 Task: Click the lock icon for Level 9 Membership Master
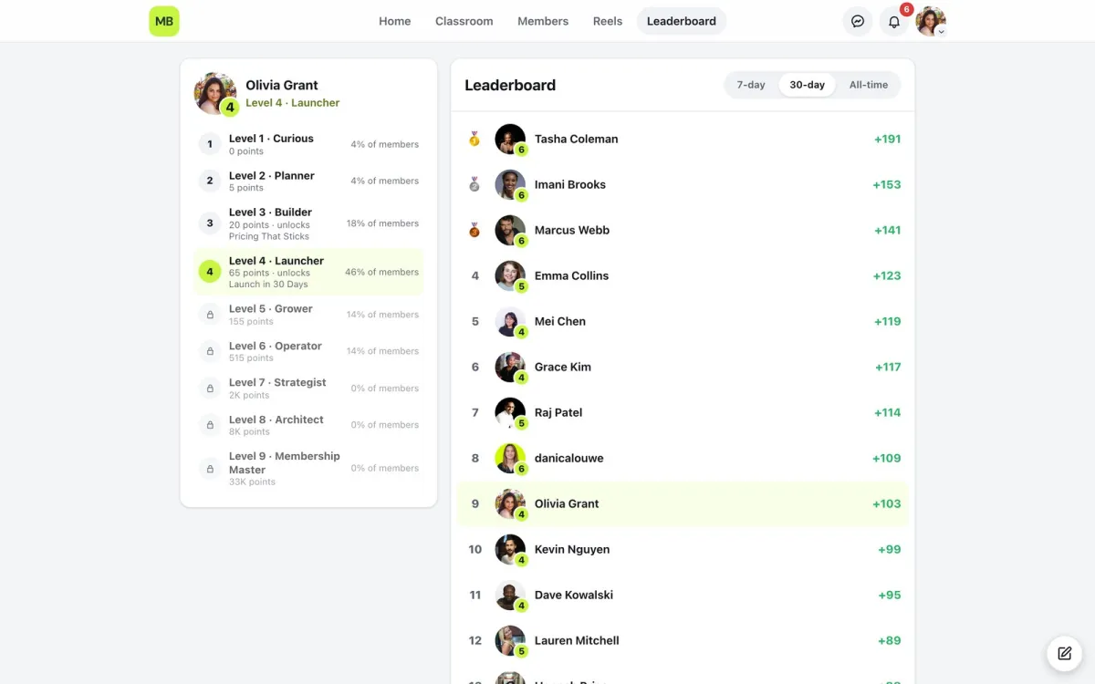click(210, 468)
